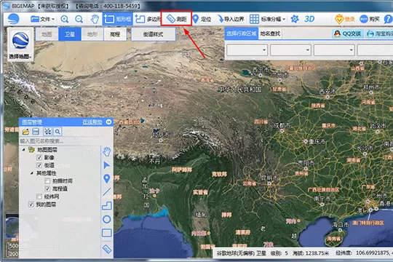
Task: Select the hand pan tool in side toolbar
Action: 107,151
